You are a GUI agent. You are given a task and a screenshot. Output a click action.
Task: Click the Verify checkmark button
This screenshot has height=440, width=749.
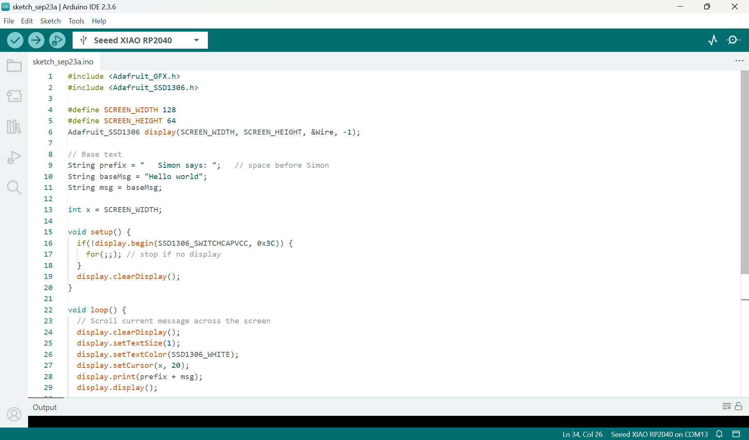[15, 40]
